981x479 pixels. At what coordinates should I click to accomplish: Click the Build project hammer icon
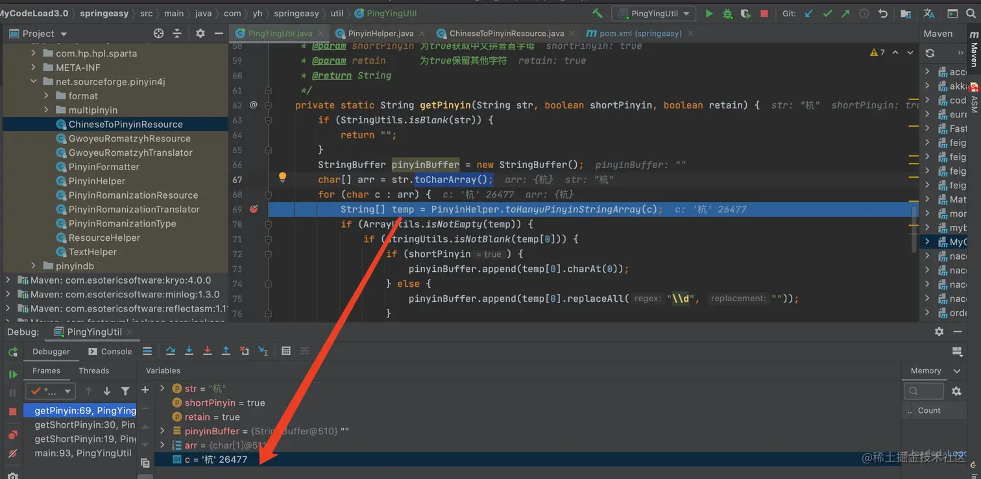[x=598, y=14]
